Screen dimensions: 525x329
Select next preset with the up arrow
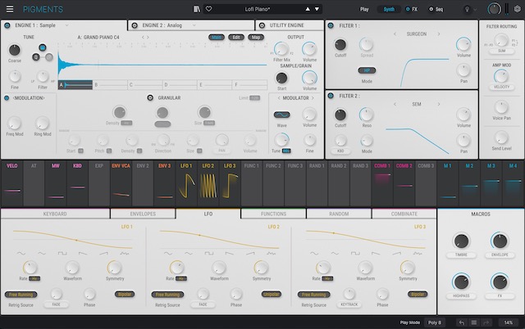(x=308, y=9)
